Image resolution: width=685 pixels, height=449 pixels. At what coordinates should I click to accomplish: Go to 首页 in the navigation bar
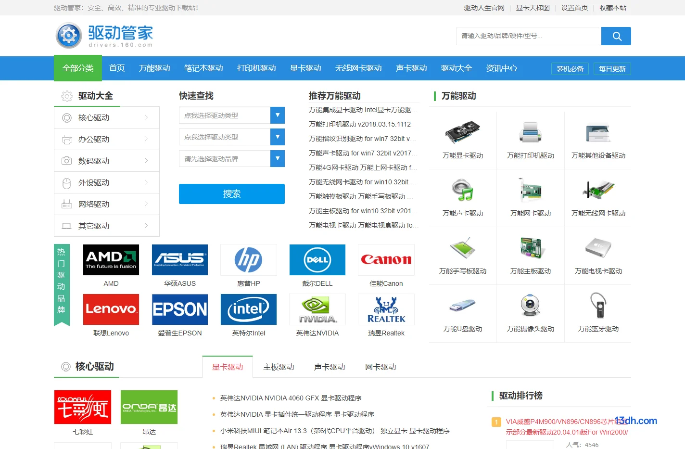coord(117,68)
